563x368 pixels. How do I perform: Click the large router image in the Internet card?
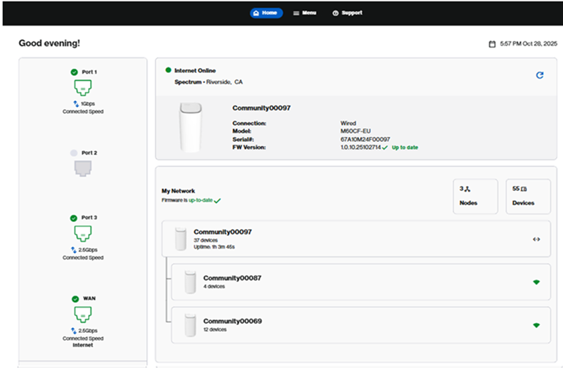[x=191, y=127]
